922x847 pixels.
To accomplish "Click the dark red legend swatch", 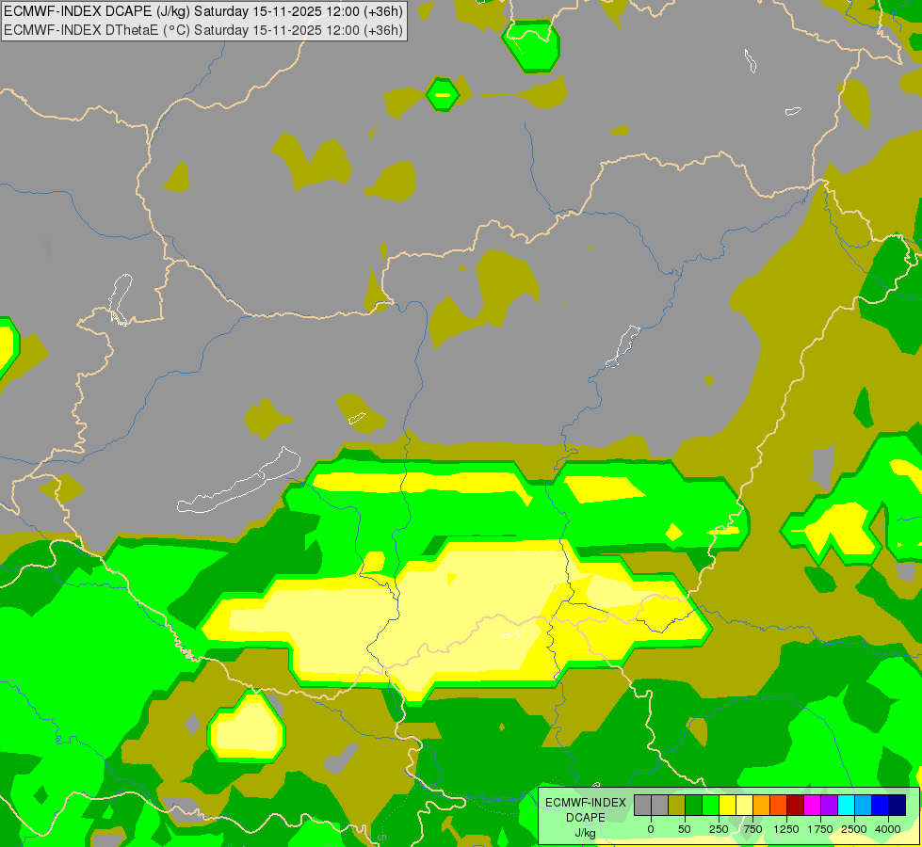I will click(796, 805).
